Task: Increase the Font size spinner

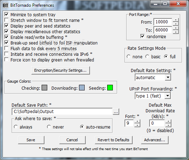Action: 137,122
